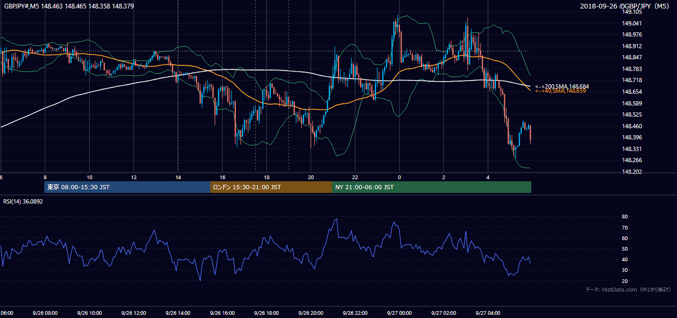Click the 9/26 14:00 bottom date label
677x318 pixels.
178,313
